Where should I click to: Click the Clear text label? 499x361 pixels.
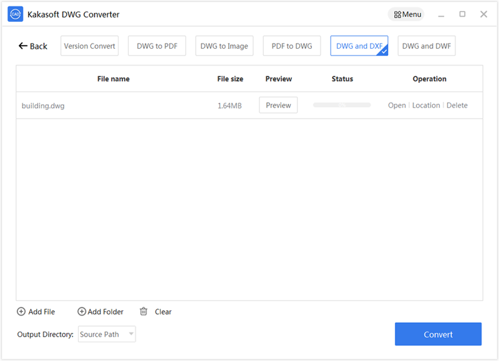163,312
